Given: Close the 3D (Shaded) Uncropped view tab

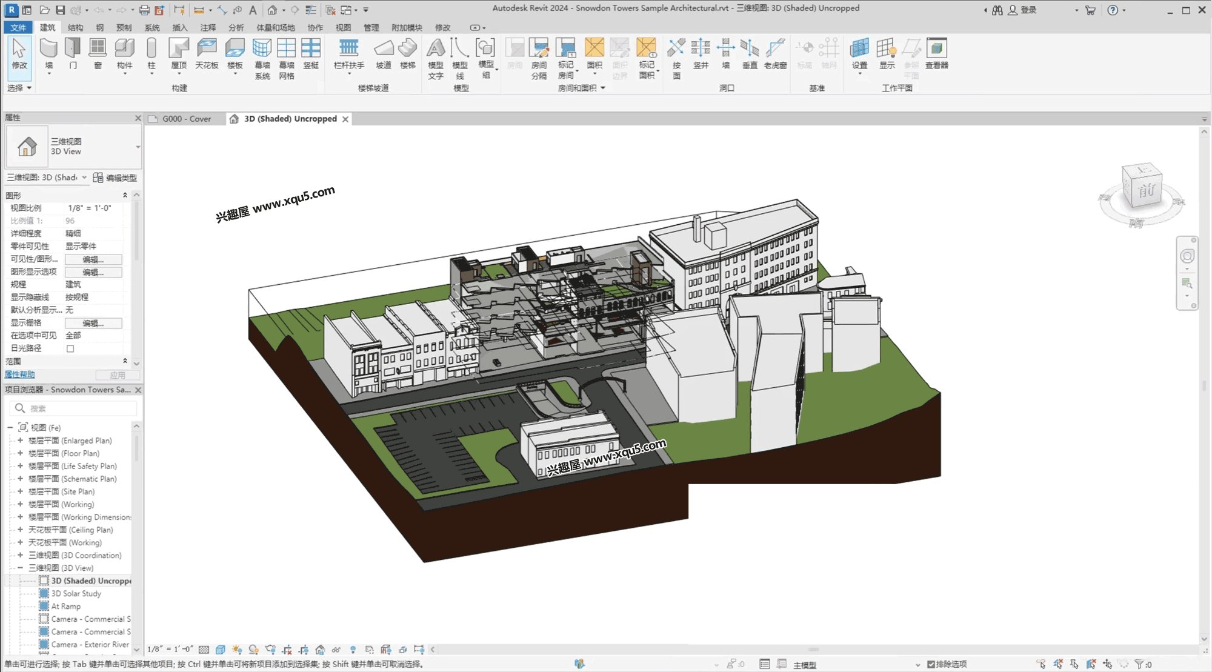Looking at the screenshot, I should pyautogui.click(x=345, y=119).
